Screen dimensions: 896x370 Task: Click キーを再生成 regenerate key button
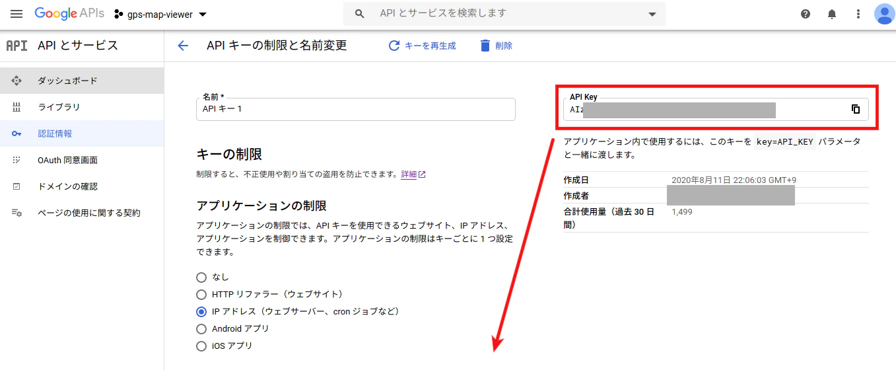[422, 46]
